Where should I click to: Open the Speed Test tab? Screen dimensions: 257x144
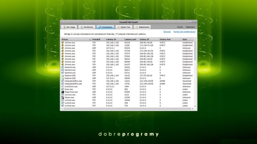[124, 27]
